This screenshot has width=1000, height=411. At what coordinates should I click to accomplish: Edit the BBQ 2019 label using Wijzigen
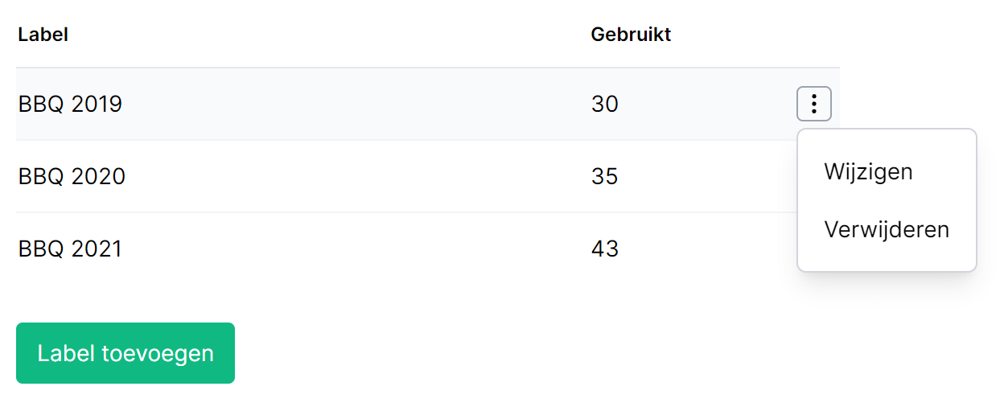point(868,172)
